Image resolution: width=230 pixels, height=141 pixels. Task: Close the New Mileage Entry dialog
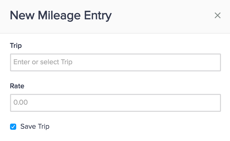[x=217, y=16]
